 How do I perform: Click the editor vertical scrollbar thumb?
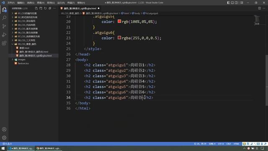click(x=267, y=81)
